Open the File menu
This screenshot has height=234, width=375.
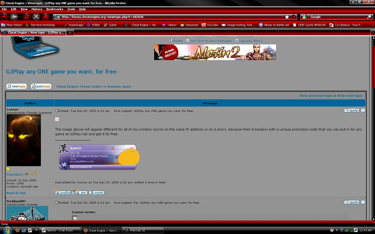(x=4, y=9)
